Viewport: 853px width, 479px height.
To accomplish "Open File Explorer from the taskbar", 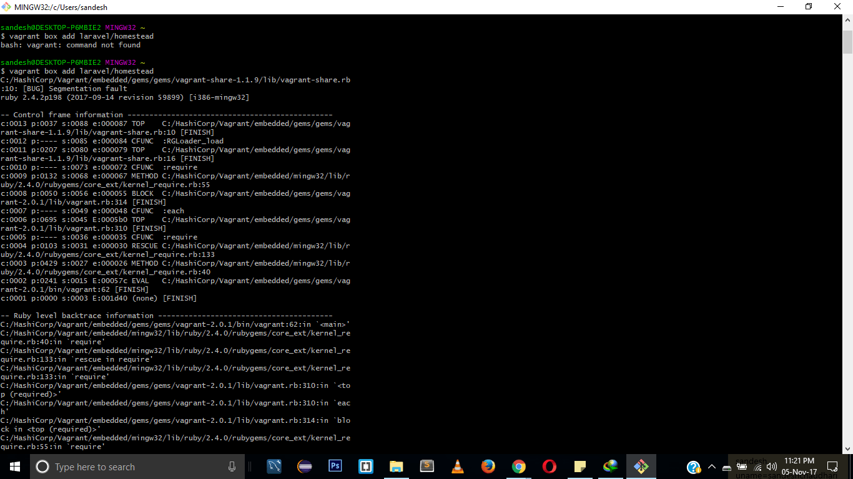I will coord(397,467).
